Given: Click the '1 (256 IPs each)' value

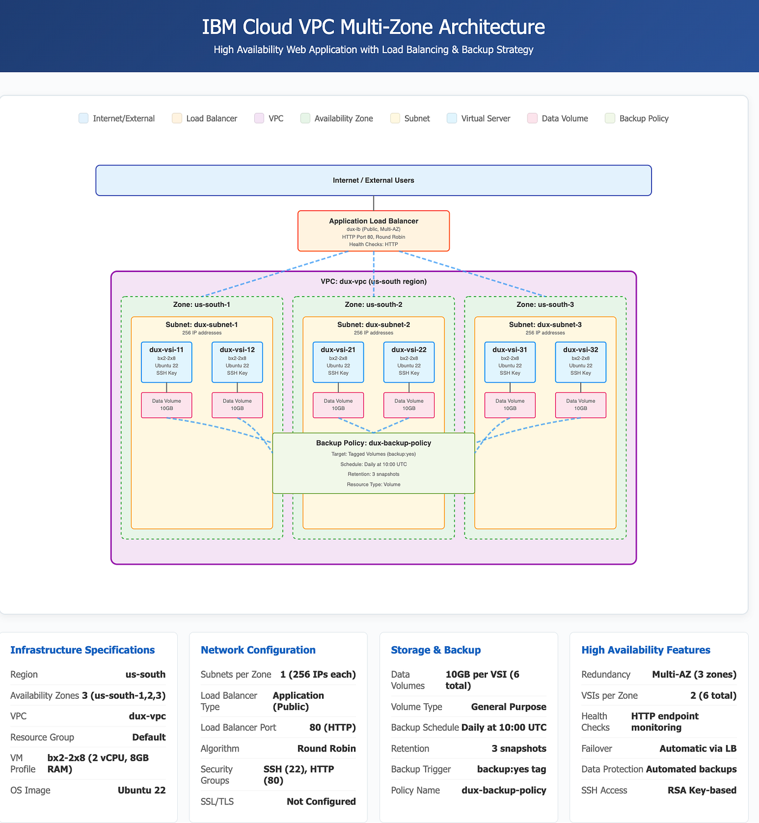Looking at the screenshot, I should (x=318, y=674).
